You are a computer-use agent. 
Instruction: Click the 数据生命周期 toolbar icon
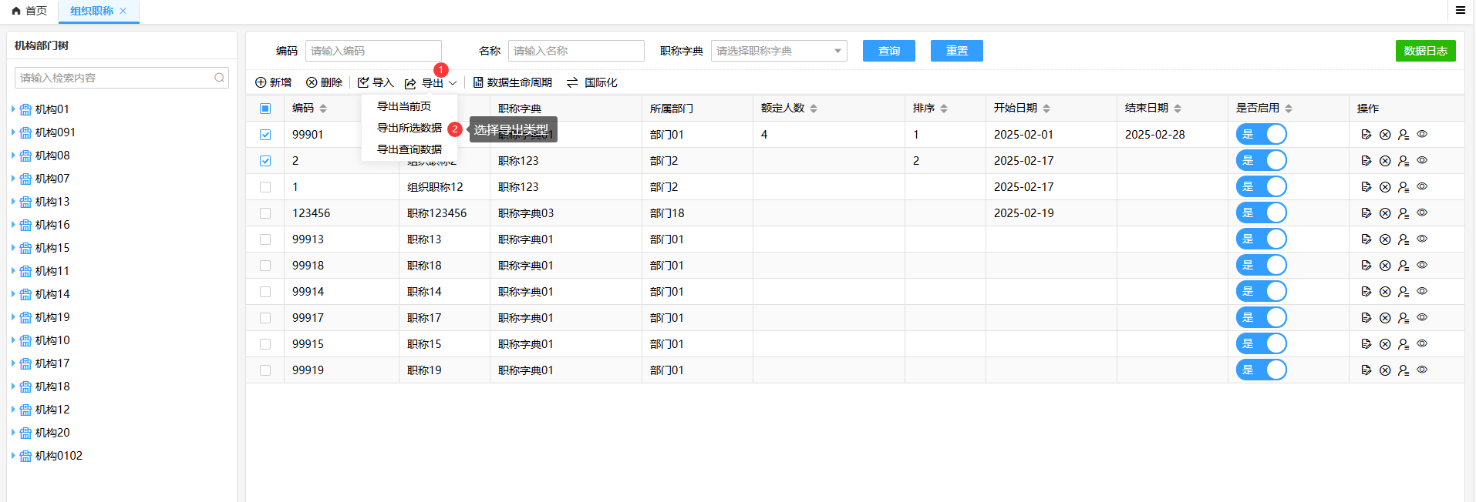click(x=478, y=82)
